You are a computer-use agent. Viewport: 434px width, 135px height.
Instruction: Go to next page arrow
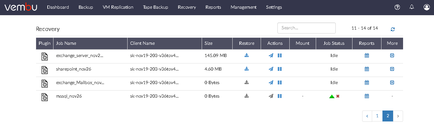(x=398, y=116)
